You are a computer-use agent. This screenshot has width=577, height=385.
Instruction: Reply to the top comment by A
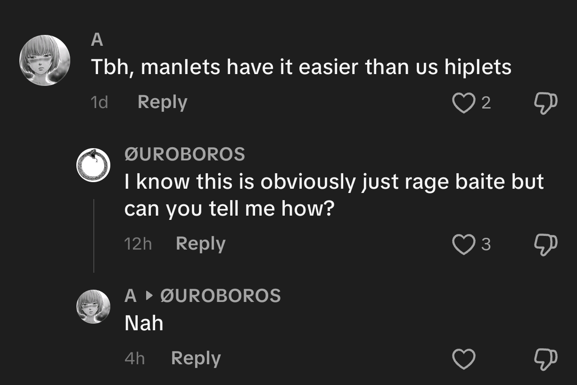point(162,103)
